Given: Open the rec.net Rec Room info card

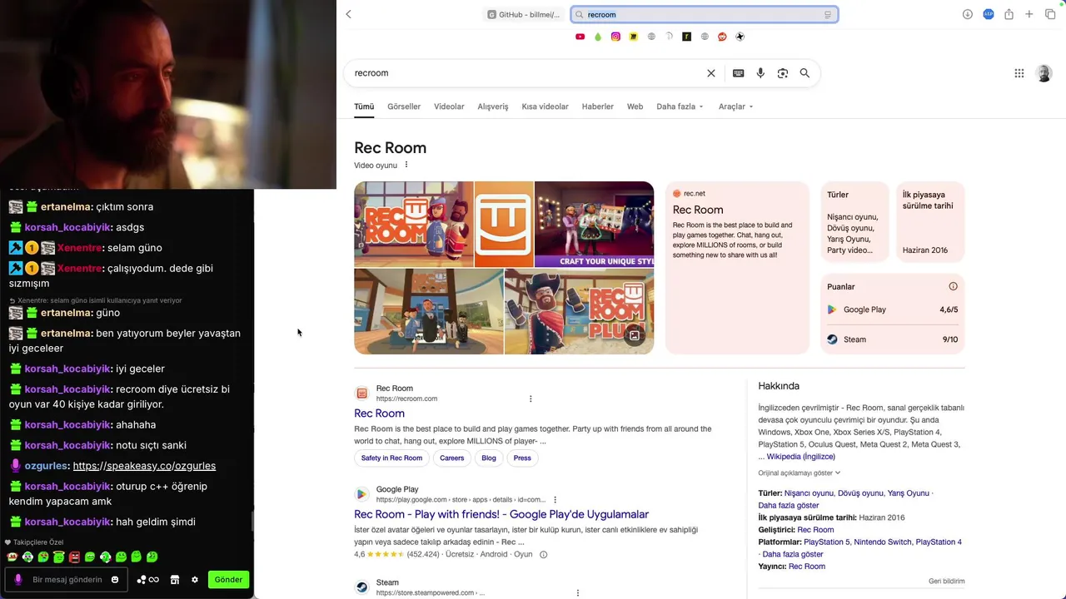Looking at the screenshot, I should pos(737,267).
